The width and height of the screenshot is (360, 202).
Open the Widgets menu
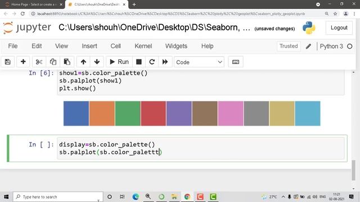pyautogui.click(x=176, y=46)
